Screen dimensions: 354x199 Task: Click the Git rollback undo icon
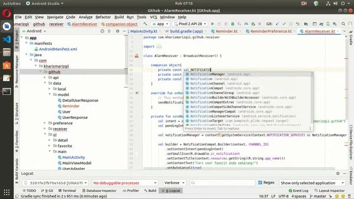point(298,24)
